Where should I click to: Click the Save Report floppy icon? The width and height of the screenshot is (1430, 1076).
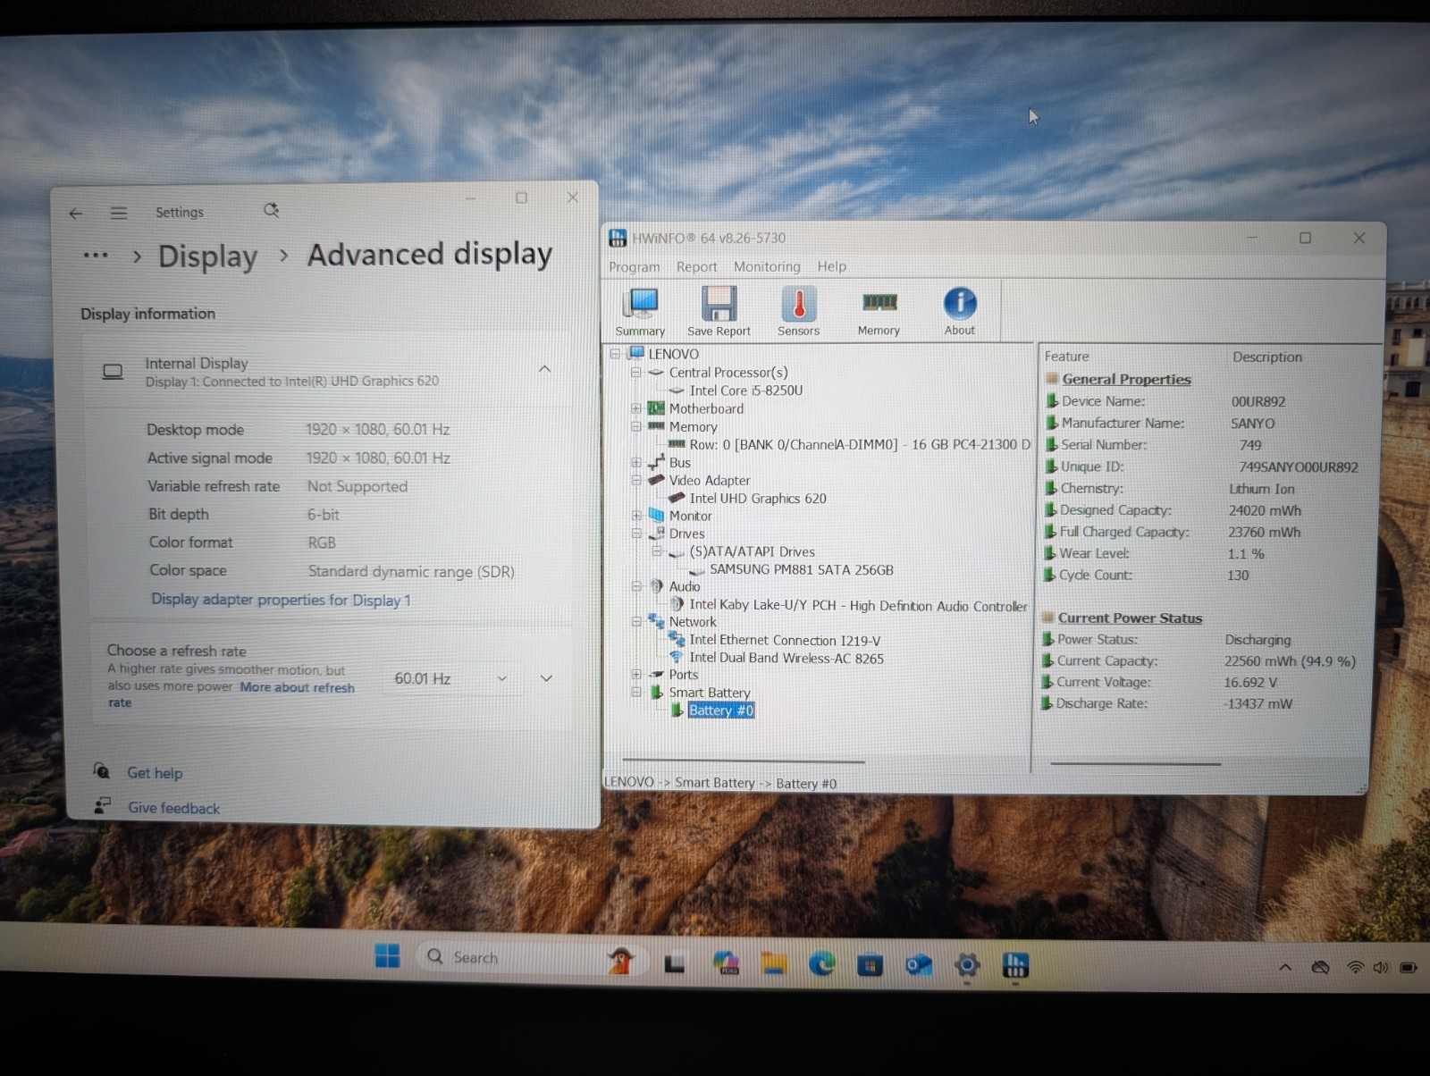(719, 308)
